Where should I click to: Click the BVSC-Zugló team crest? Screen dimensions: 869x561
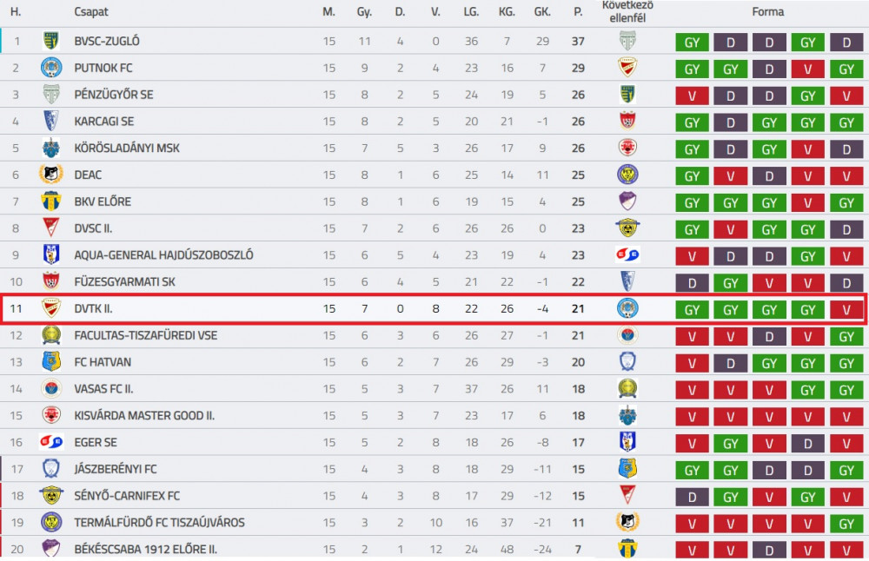coord(51,41)
